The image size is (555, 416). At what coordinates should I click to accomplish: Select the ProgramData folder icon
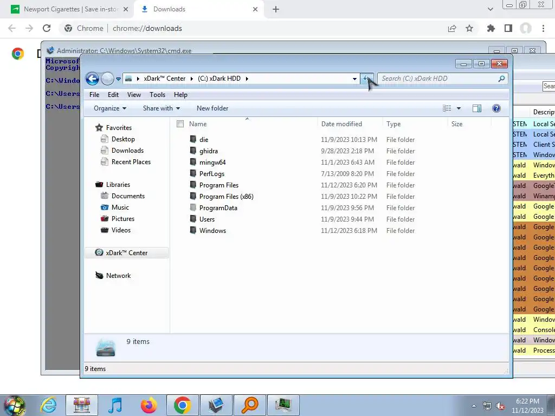pos(193,207)
